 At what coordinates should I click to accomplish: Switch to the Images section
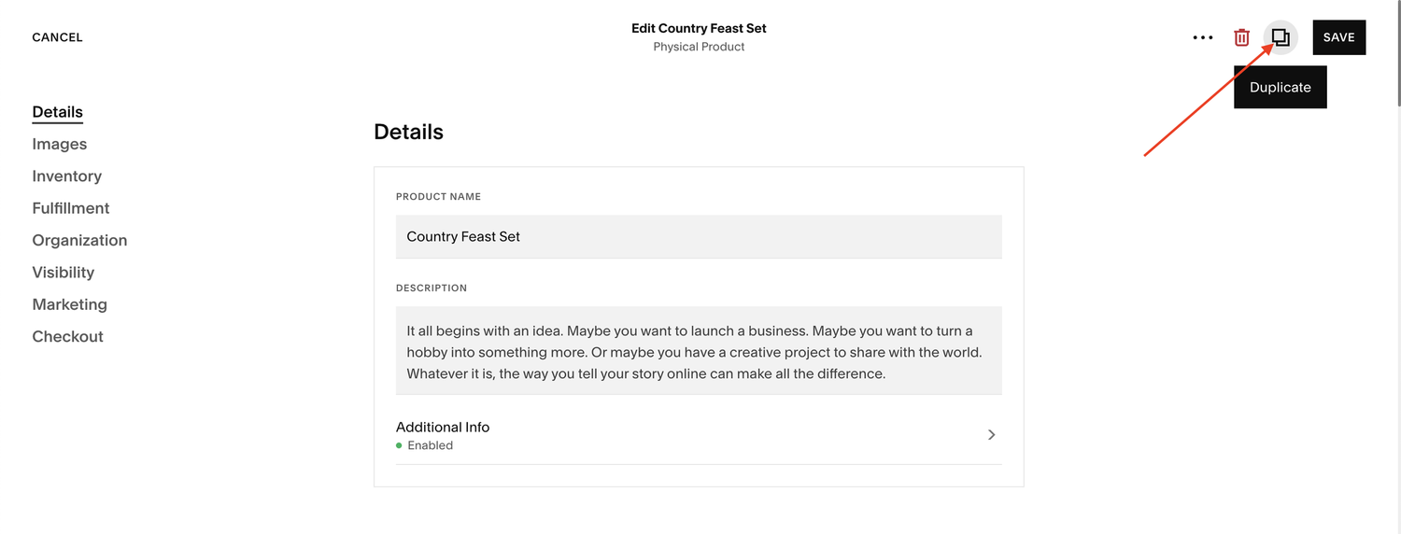click(x=59, y=144)
